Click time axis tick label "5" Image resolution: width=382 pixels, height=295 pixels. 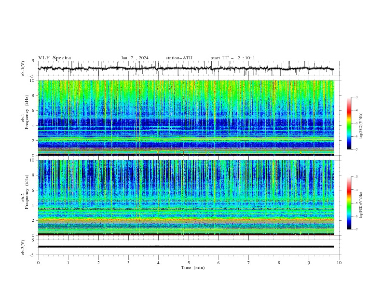[x=189, y=263]
